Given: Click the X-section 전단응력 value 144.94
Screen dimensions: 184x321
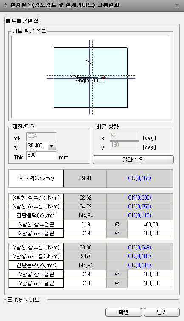Looking at the screenshot, I should coord(85,215).
